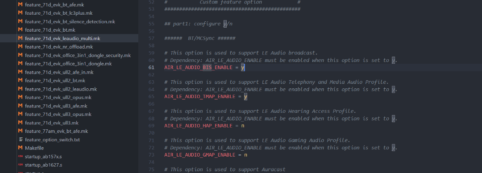This screenshot has height=173, width=482.
Task: Click line number 73 in the gutter
Action: click(x=151, y=155)
